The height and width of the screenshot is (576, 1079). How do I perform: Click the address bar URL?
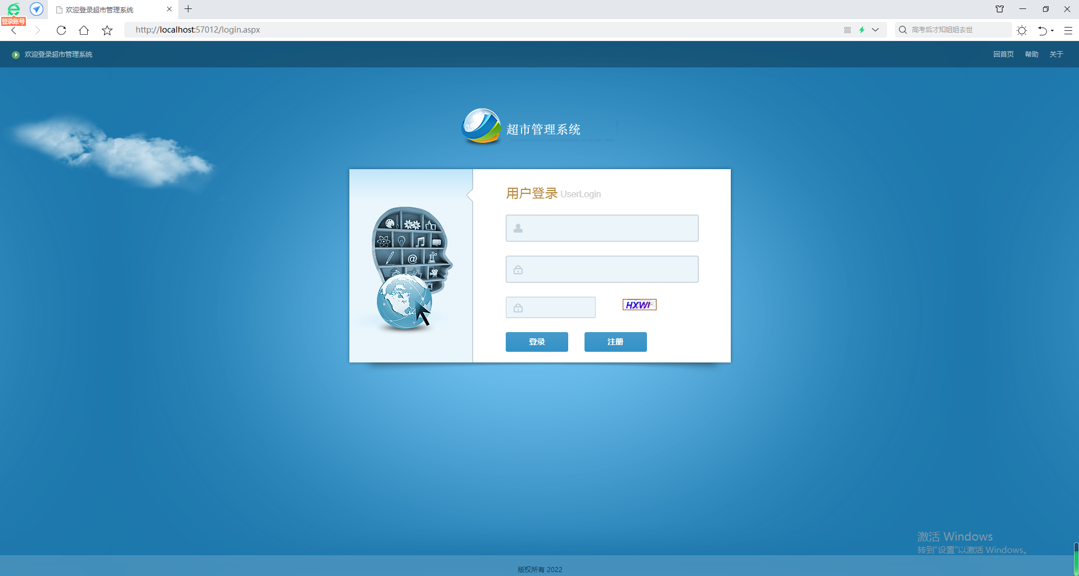pos(197,30)
